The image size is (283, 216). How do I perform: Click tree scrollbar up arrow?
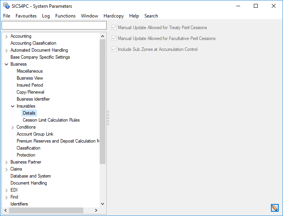102,36
